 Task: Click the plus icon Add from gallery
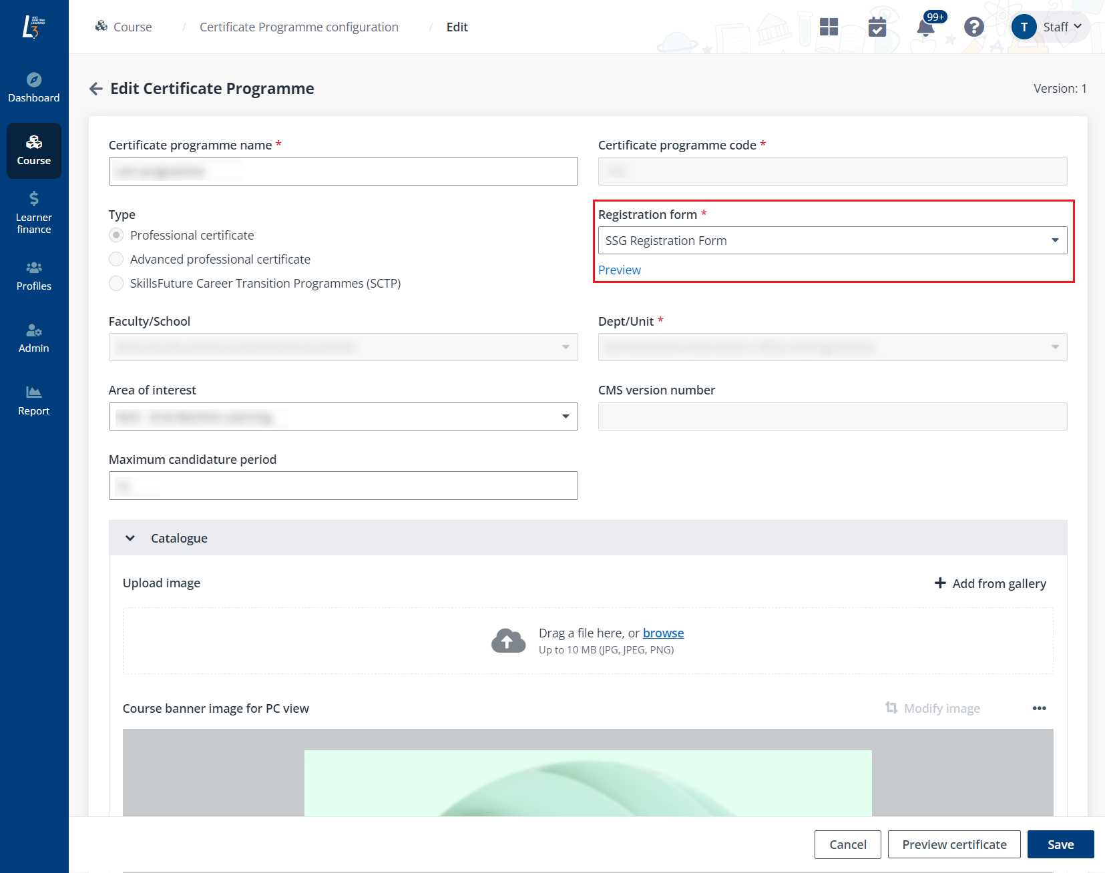tap(940, 583)
